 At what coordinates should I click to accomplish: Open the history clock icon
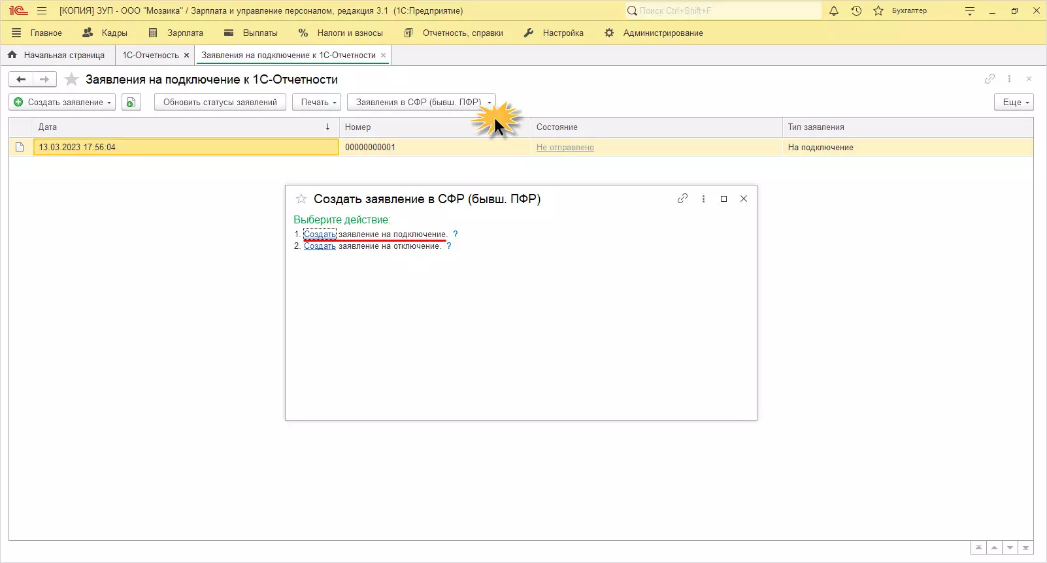point(856,11)
